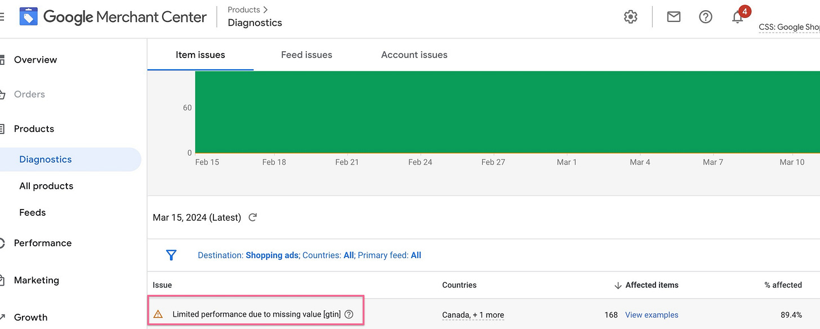This screenshot has width=820, height=329.
Task: Click the sort arrow beside Affected items
Action: tap(618, 285)
